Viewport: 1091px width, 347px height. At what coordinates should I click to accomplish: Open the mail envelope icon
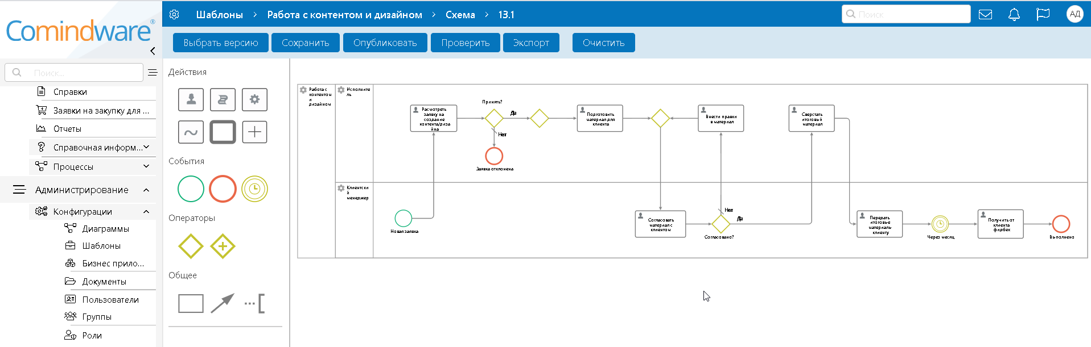(x=985, y=15)
